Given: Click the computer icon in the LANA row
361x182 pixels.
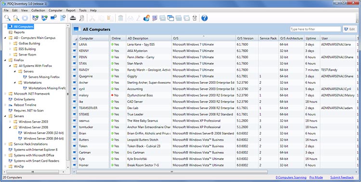Looking at the screenshot, I should click(x=75, y=44).
